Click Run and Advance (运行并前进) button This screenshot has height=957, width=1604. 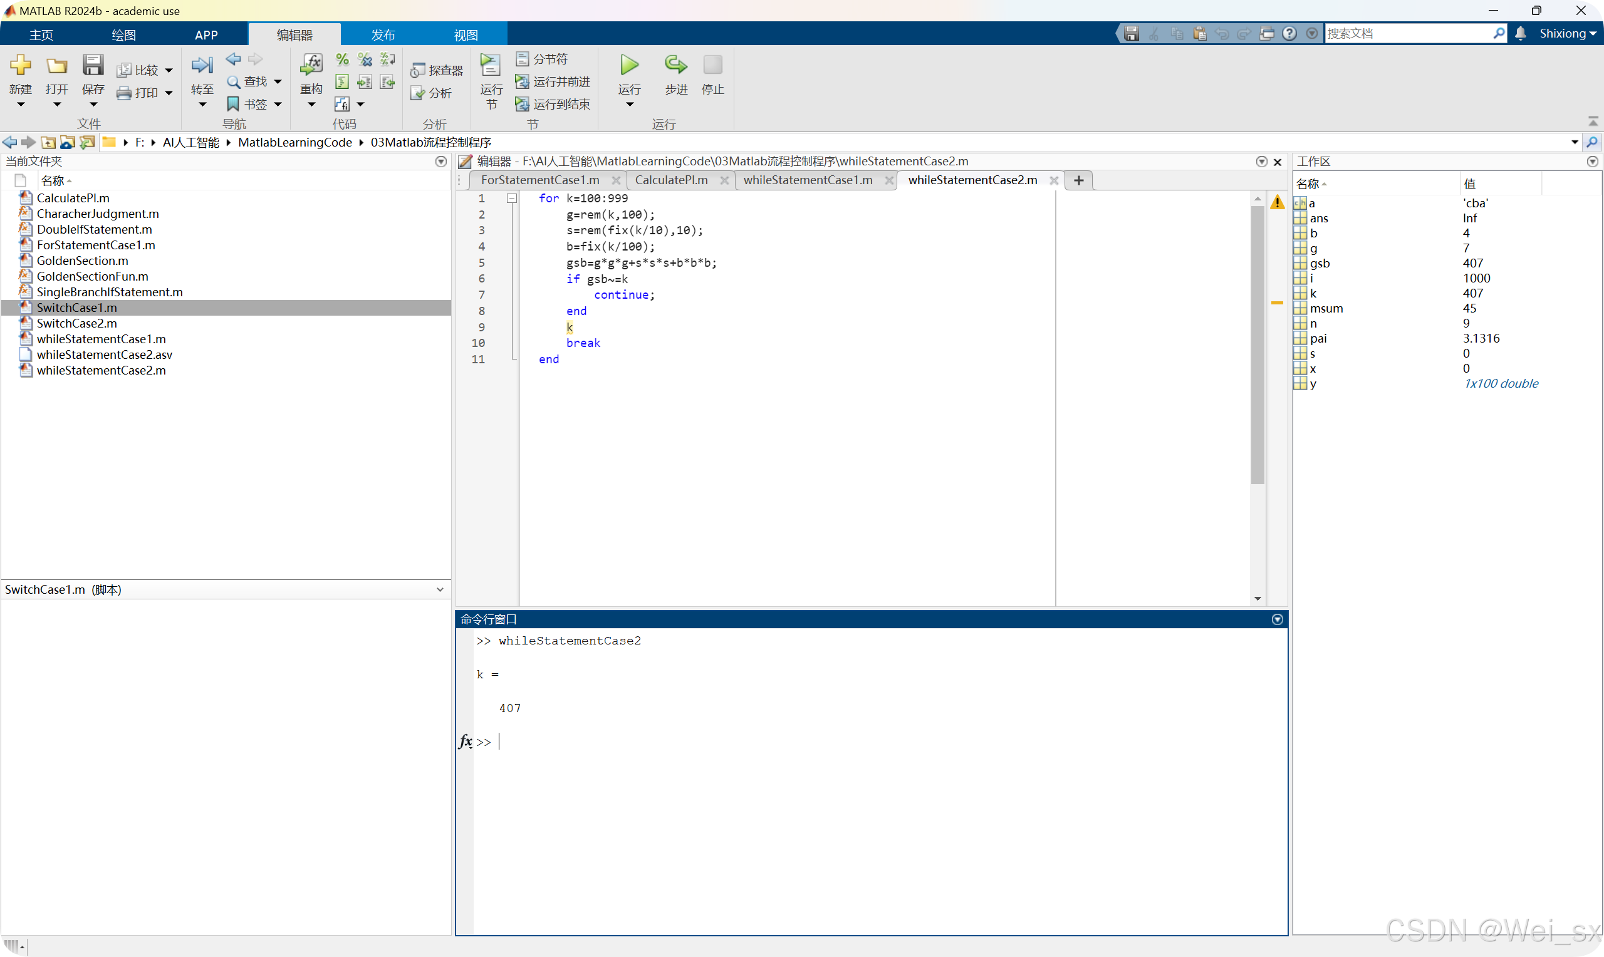pos(553,82)
